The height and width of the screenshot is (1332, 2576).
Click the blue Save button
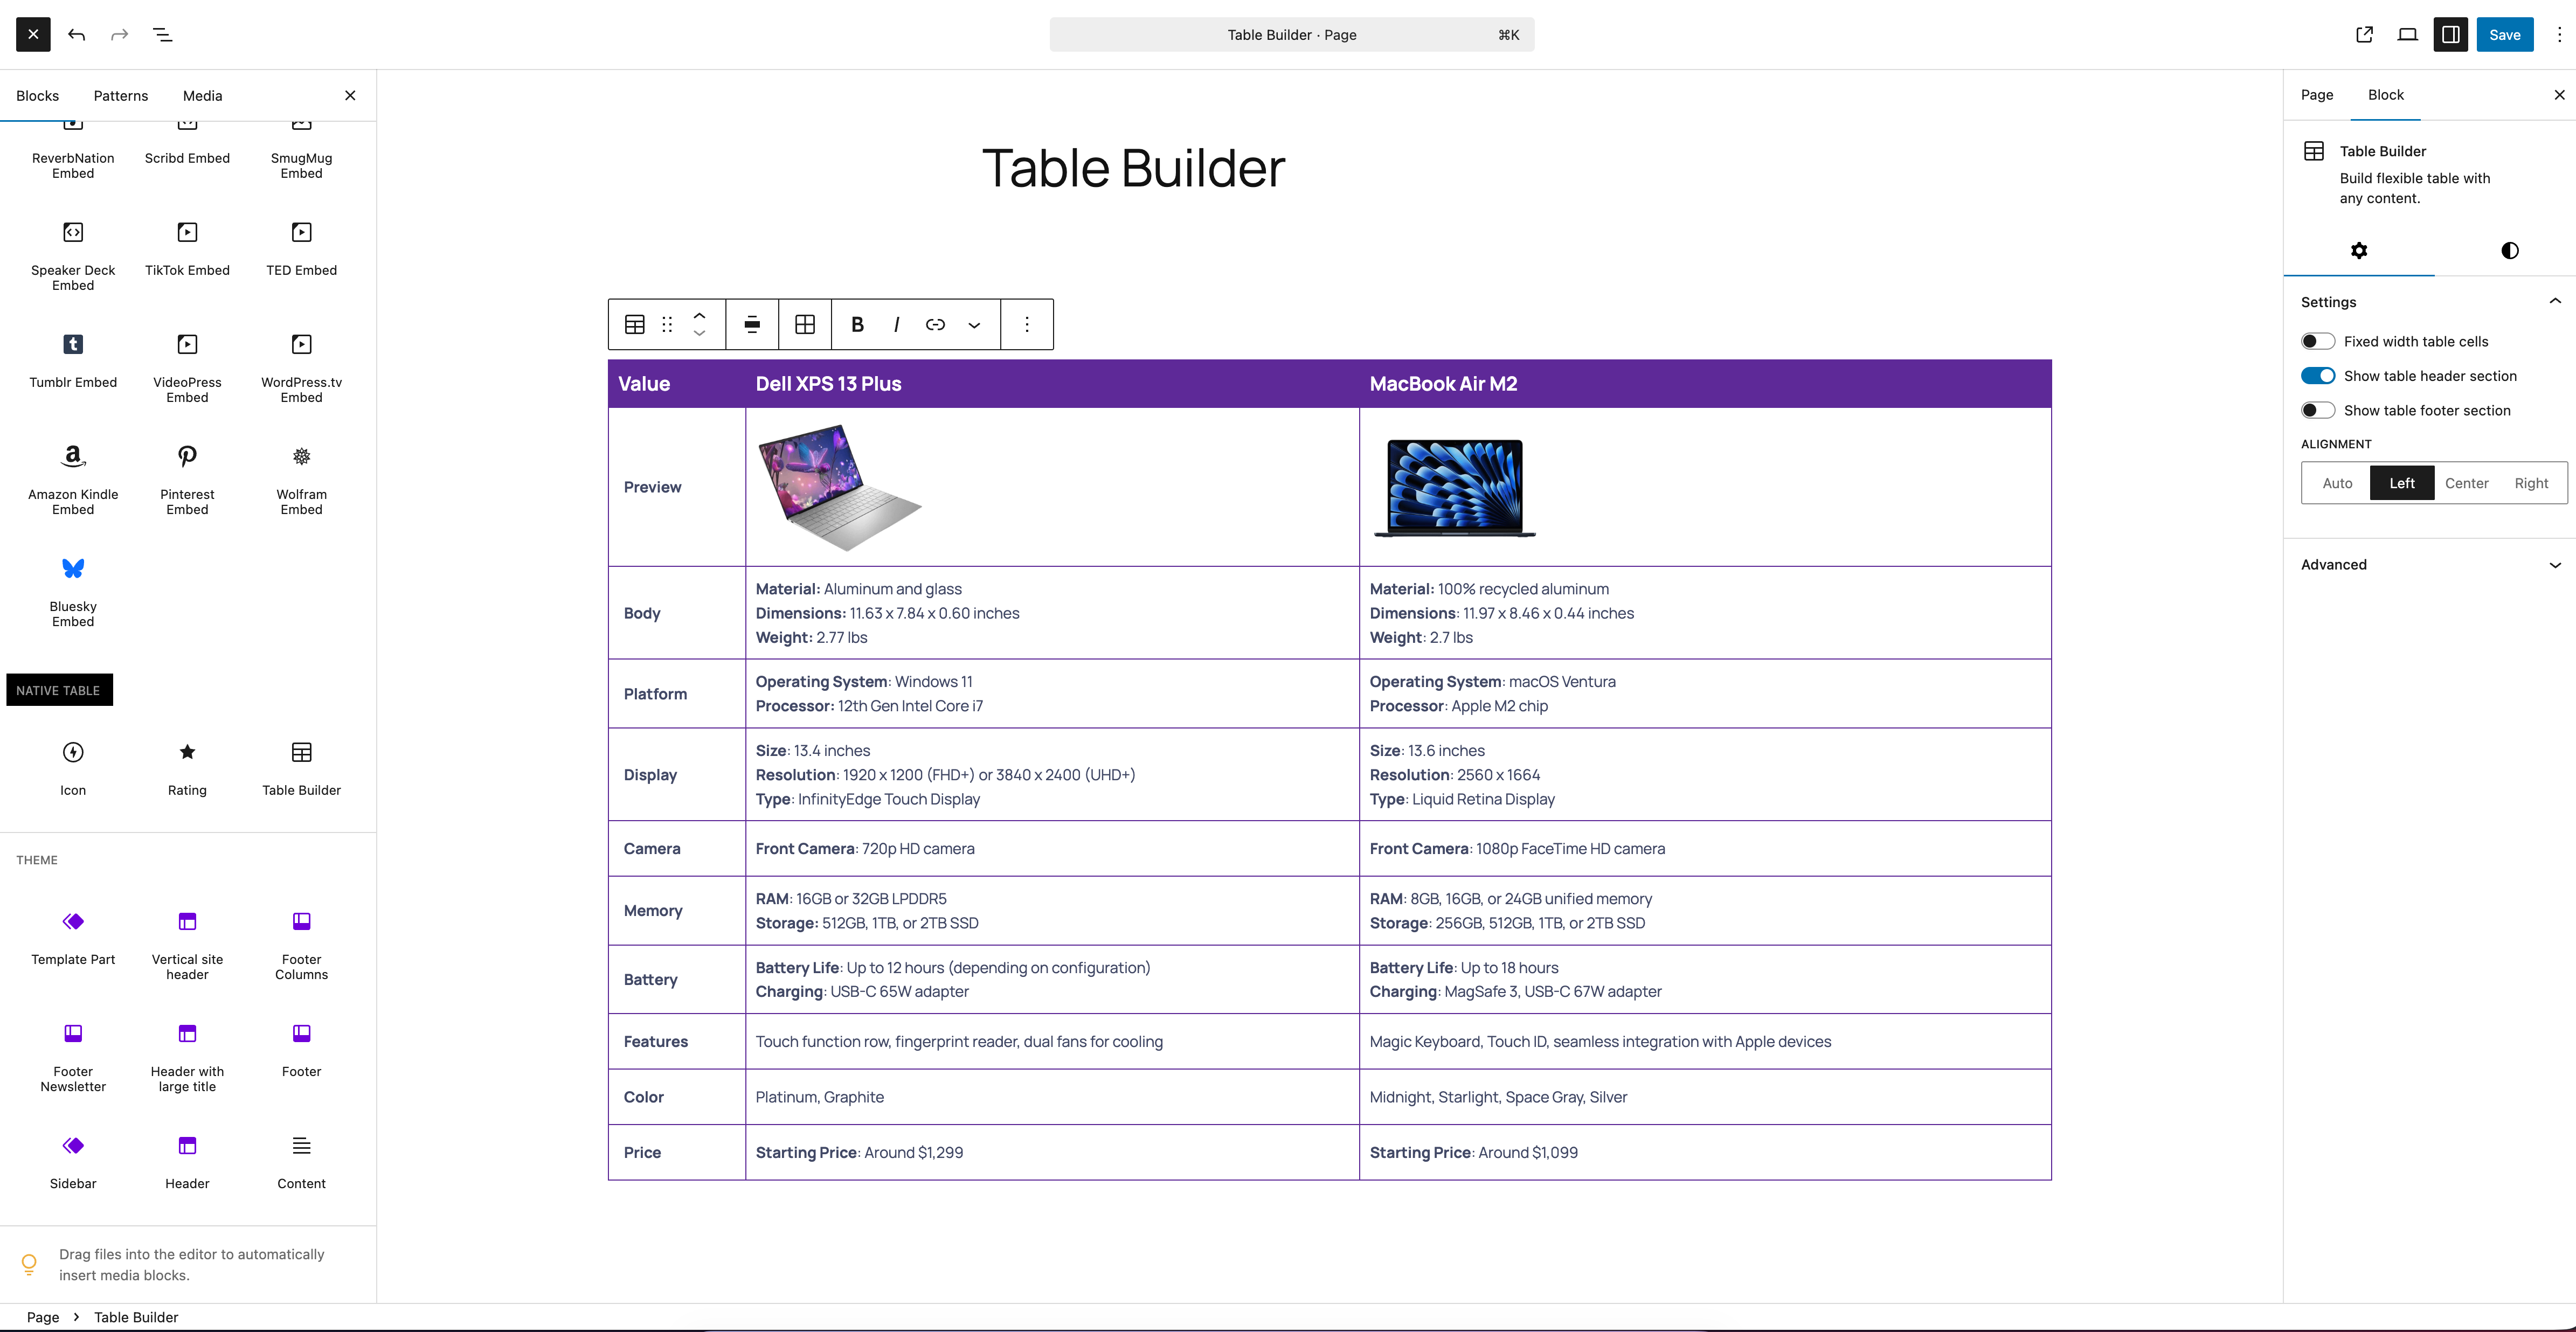point(2504,35)
